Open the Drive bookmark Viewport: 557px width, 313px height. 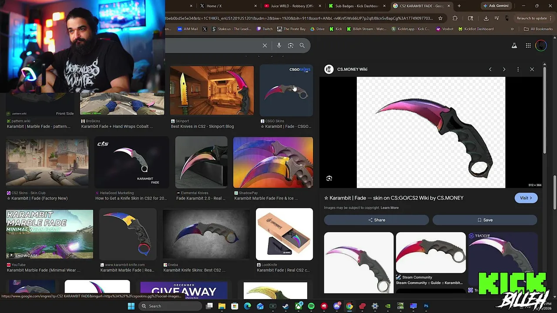pos(317,29)
